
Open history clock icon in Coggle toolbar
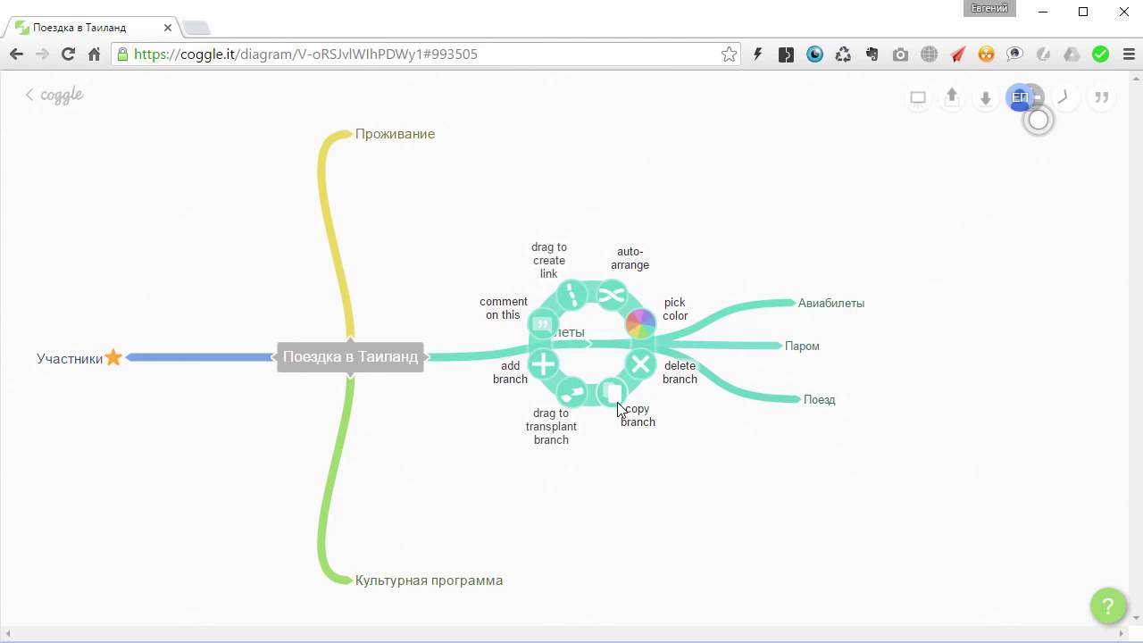1064,97
